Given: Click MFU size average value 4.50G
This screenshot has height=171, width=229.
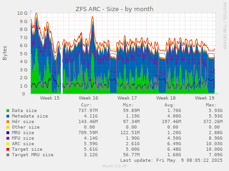Looking at the screenshot, I should pyautogui.click(x=174, y=138).
